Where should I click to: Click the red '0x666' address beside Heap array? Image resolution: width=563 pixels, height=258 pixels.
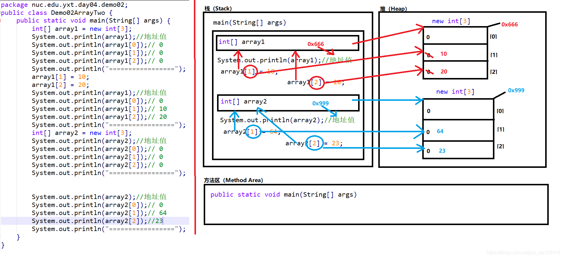510,25
